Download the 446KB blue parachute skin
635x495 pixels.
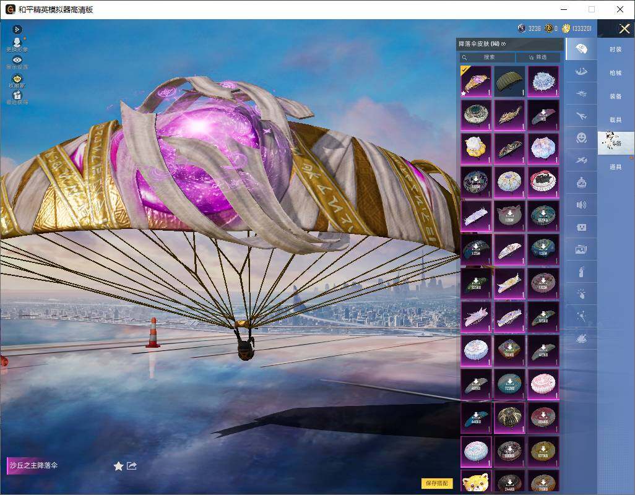[x=476, y=417]
